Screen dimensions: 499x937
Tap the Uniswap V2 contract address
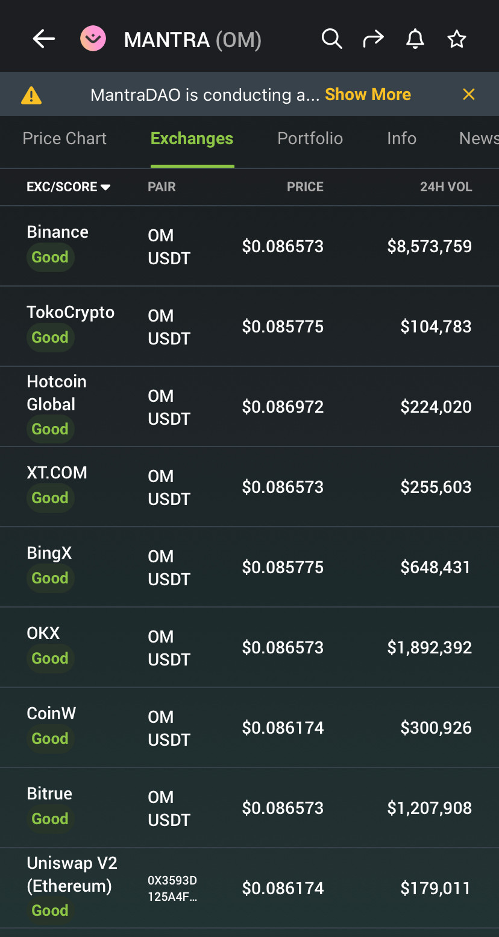point(173,889)
